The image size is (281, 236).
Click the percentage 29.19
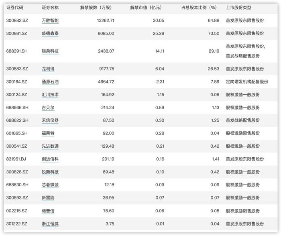[x=214, y=51]
